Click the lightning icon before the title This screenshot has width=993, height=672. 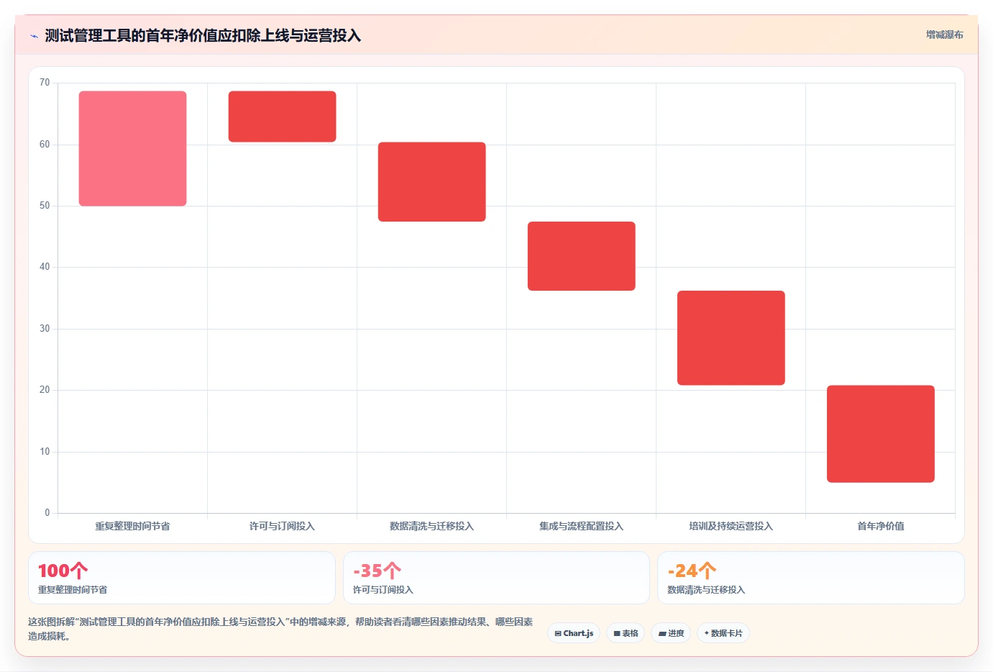point(34,36)
